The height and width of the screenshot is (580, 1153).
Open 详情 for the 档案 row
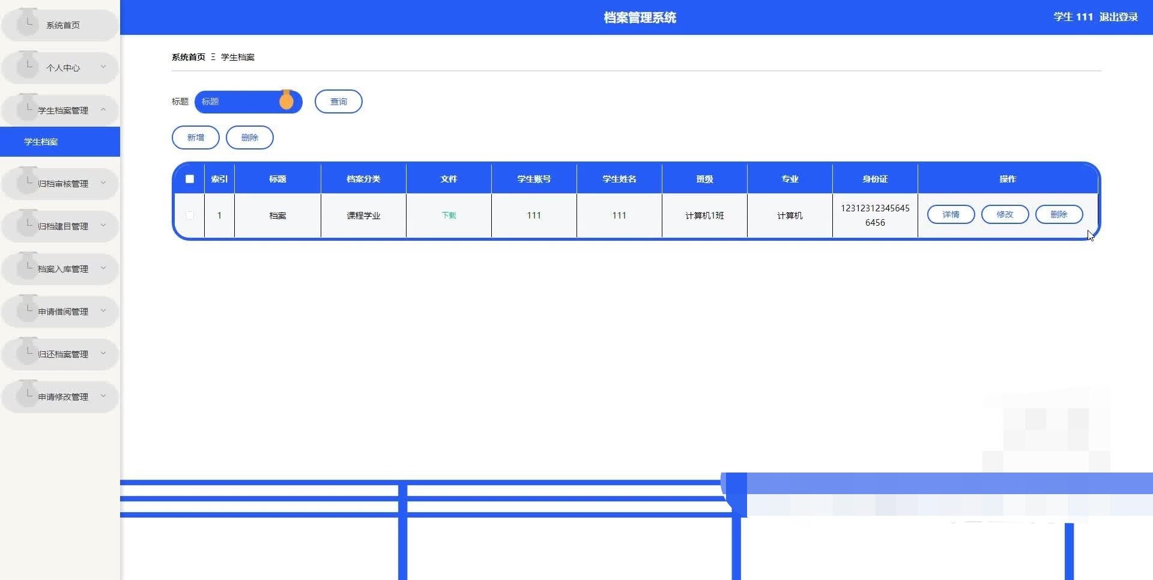[951, 214]
